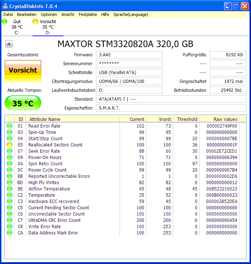Click status icon of Write Error Rate row
The image size is (251, 264).
(10, 226)
